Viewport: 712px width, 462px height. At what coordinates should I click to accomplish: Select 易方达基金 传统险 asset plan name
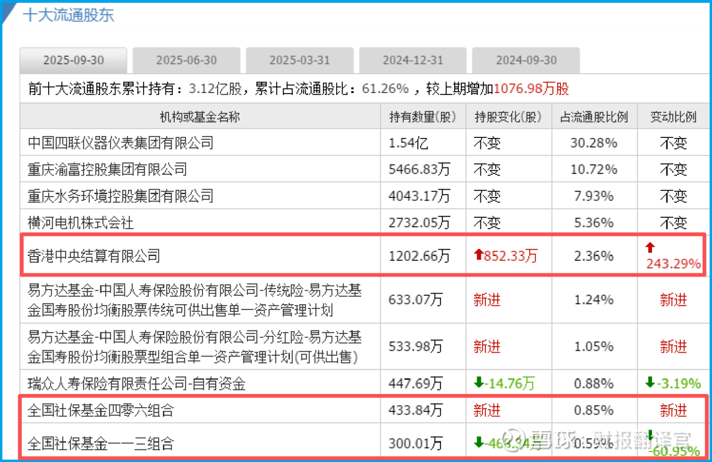[194, 300]
